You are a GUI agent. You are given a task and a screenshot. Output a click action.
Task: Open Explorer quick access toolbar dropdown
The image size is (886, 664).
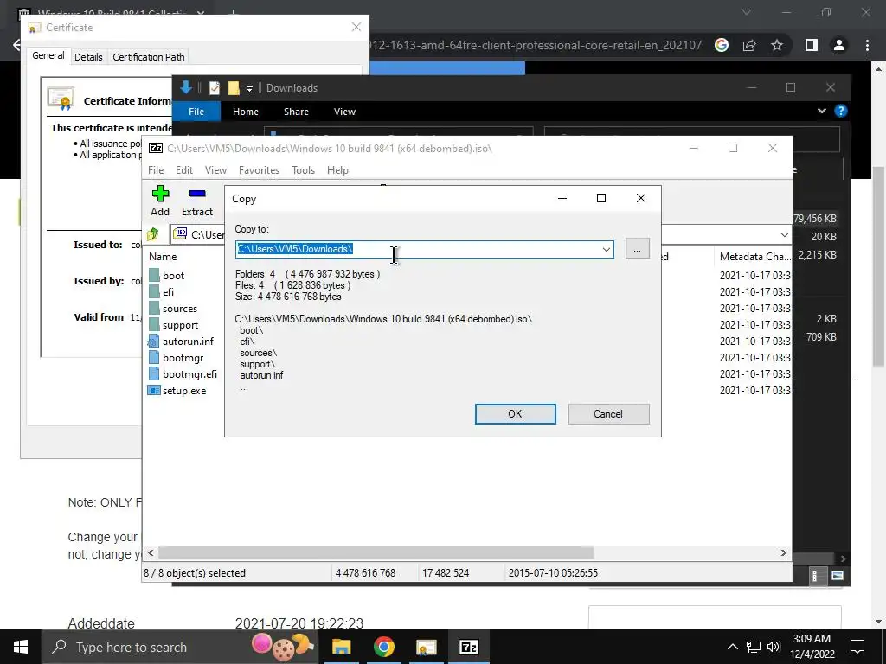(249, 89)
